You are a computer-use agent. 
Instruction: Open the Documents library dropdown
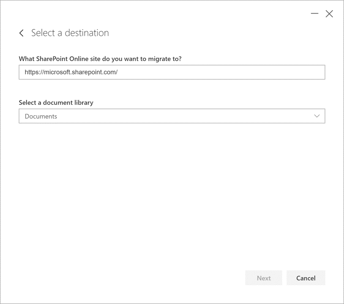[172, 116]
